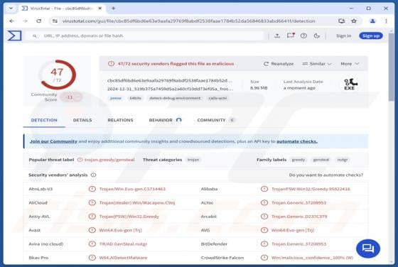Expand the Similar dropdown
Image resolution: width=398 pixels, height=267 pixels.
317,64
